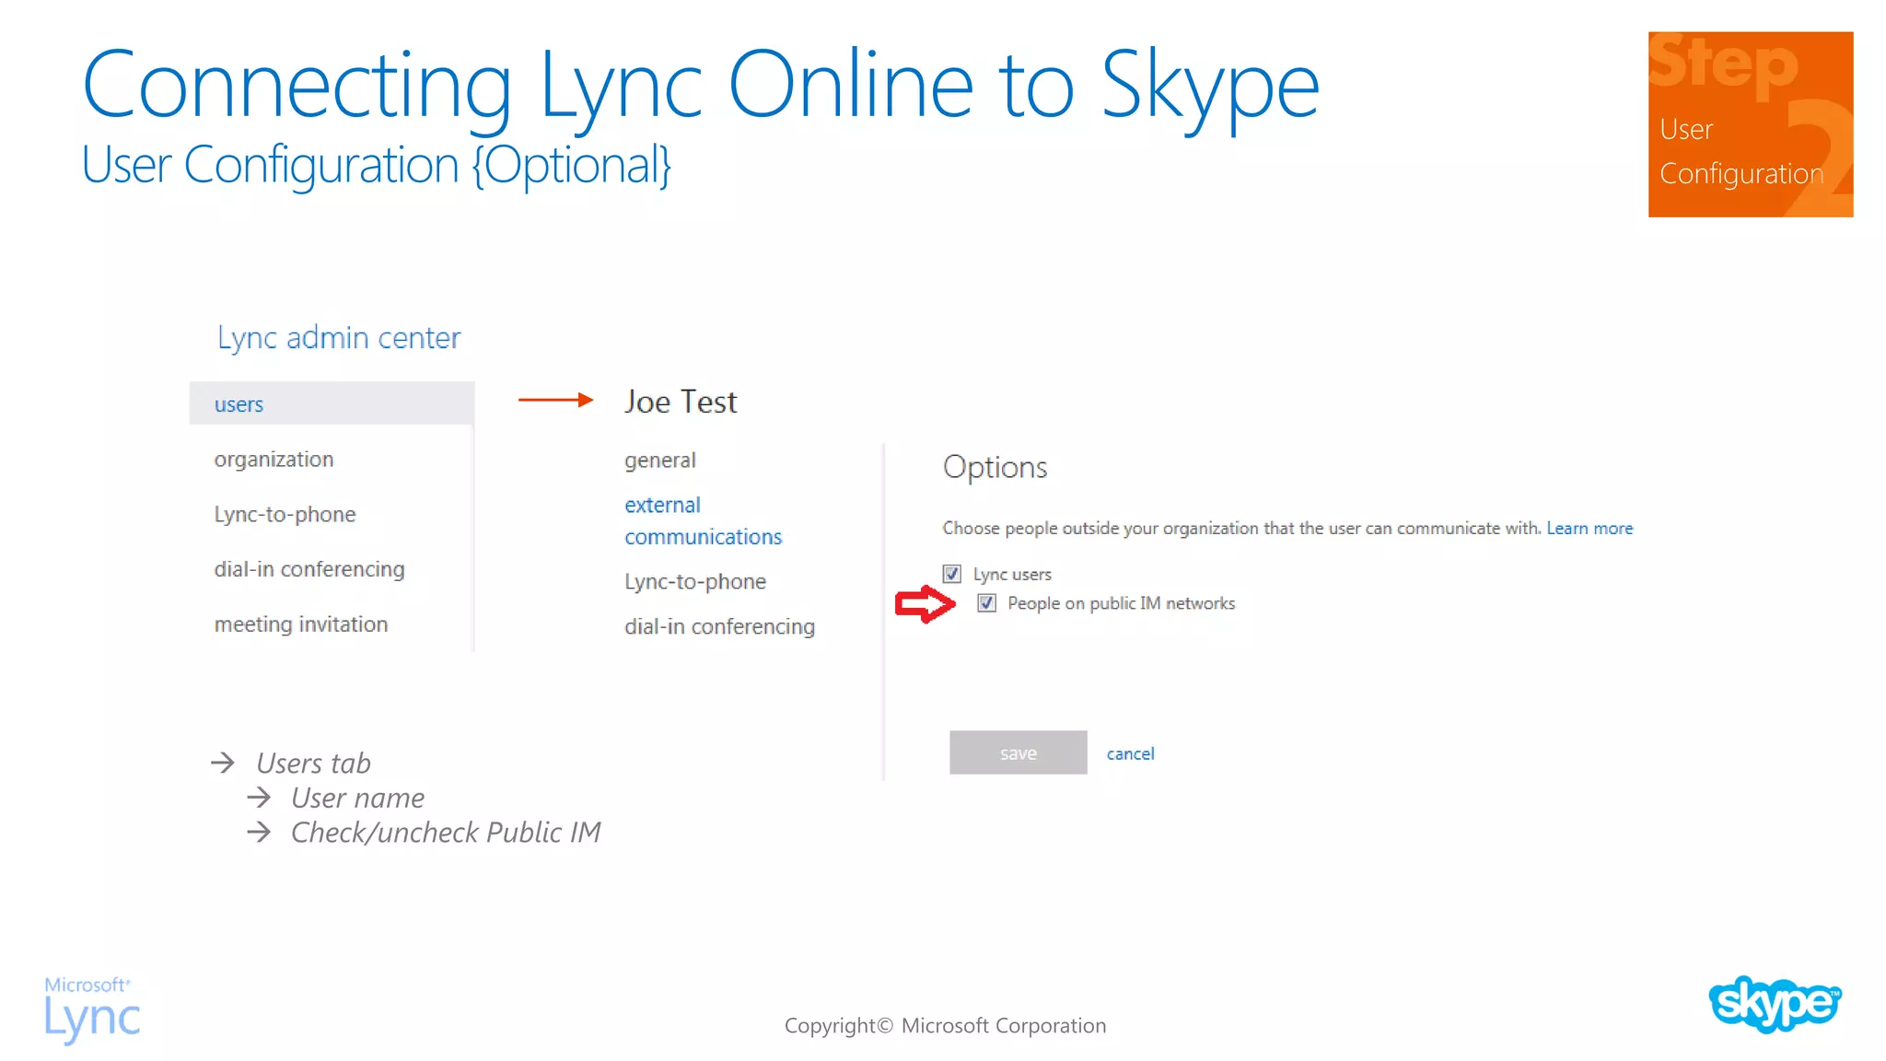Select the organization menu item
This screenshot has height=1061, width=1886.
(274, 460)
